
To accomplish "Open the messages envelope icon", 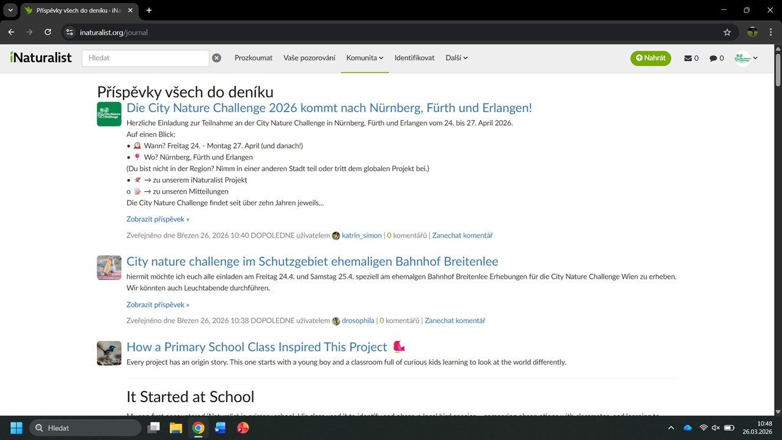I will pos(691,58).
